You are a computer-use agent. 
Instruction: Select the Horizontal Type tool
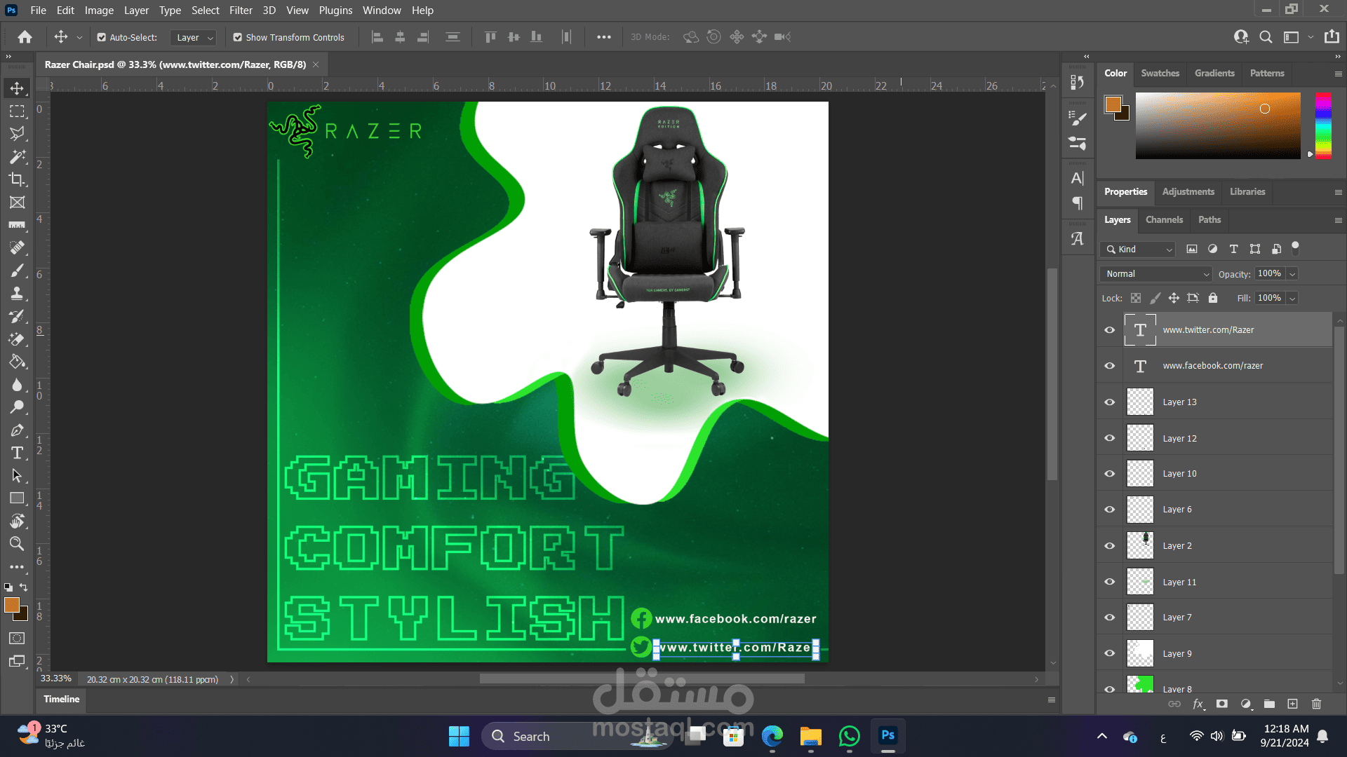pos(18,453)
